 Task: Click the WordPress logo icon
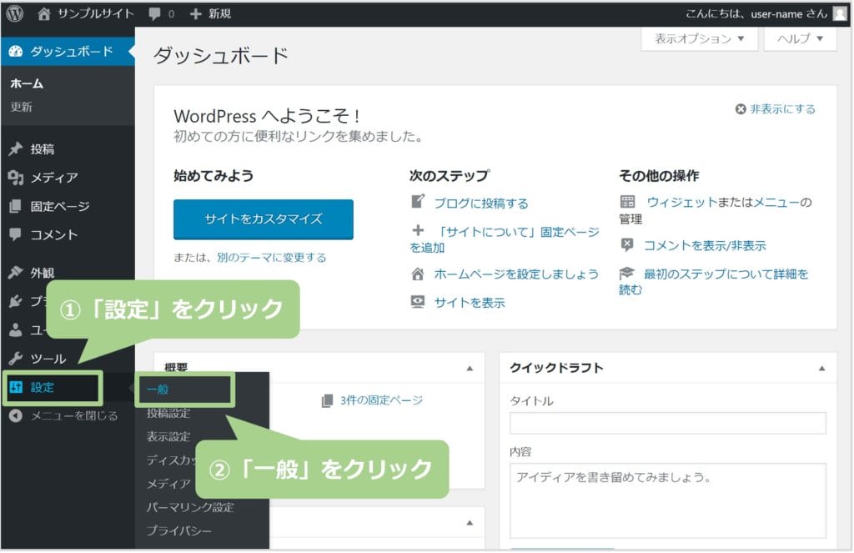coord(15,13)
